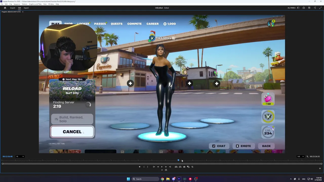Open the Windows Start menu
This screenshot has height=182, width=324.
pos(128,179)
